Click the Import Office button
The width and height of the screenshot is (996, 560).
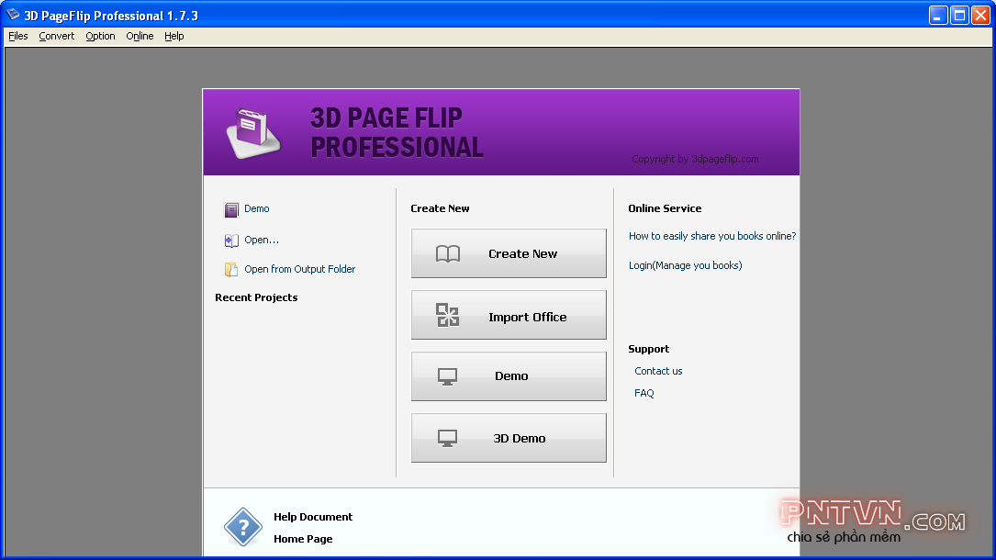pyautogui.click(x=509, y=315)
